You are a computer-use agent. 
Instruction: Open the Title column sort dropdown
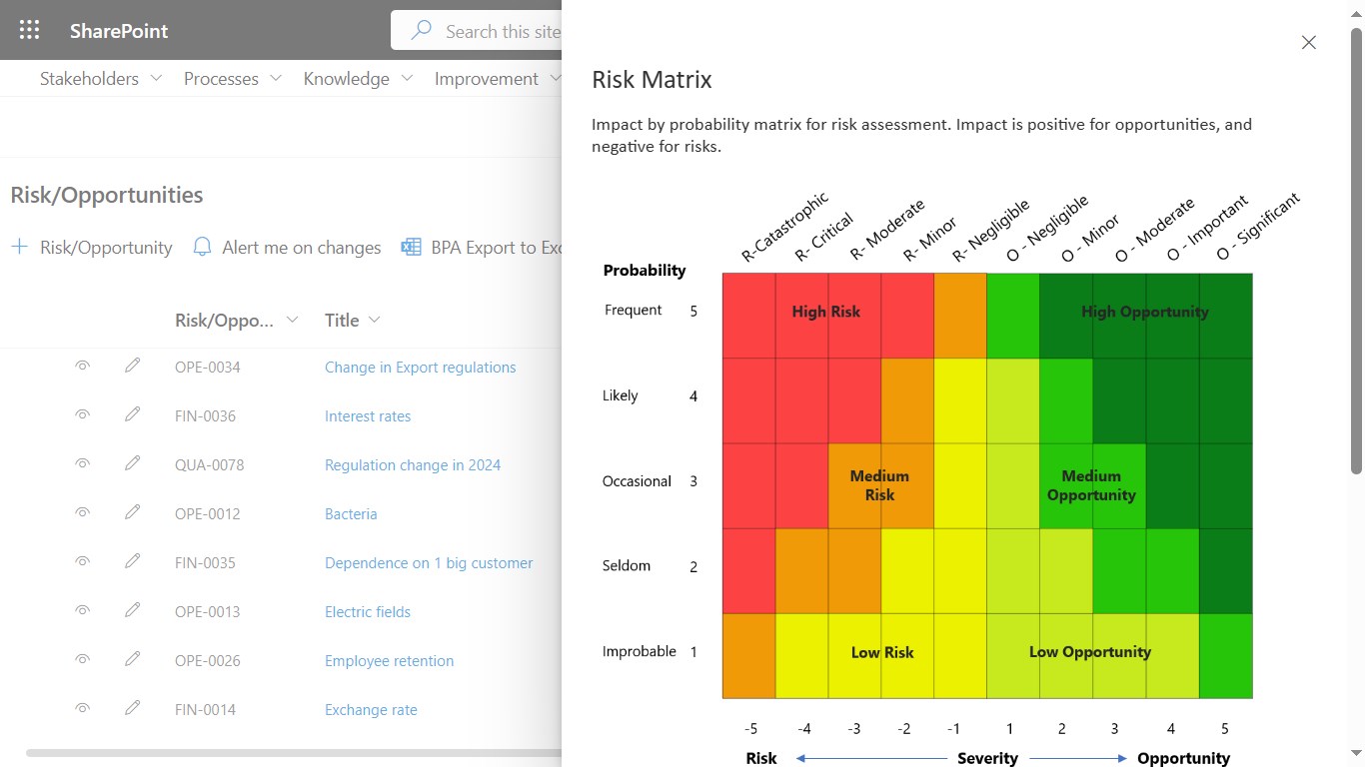pos(375,320)
